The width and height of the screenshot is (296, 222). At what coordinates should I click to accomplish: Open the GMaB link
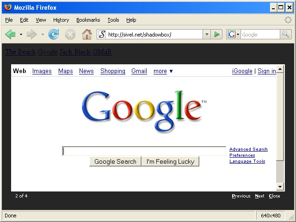(102, 52)
